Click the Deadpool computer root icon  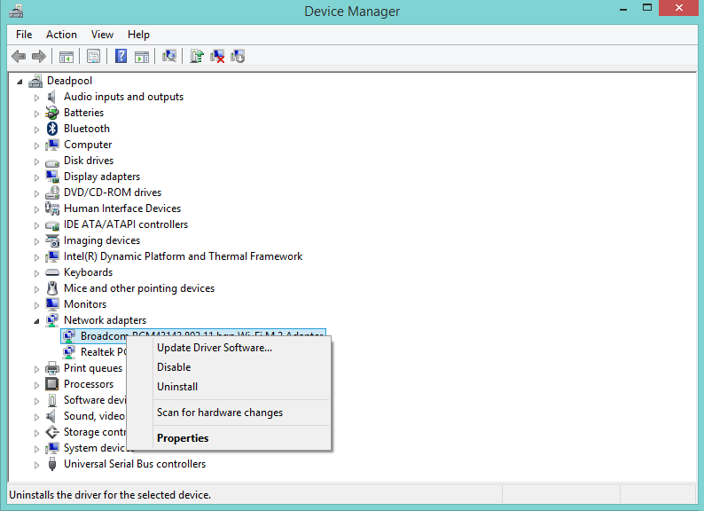click(35, 81)
